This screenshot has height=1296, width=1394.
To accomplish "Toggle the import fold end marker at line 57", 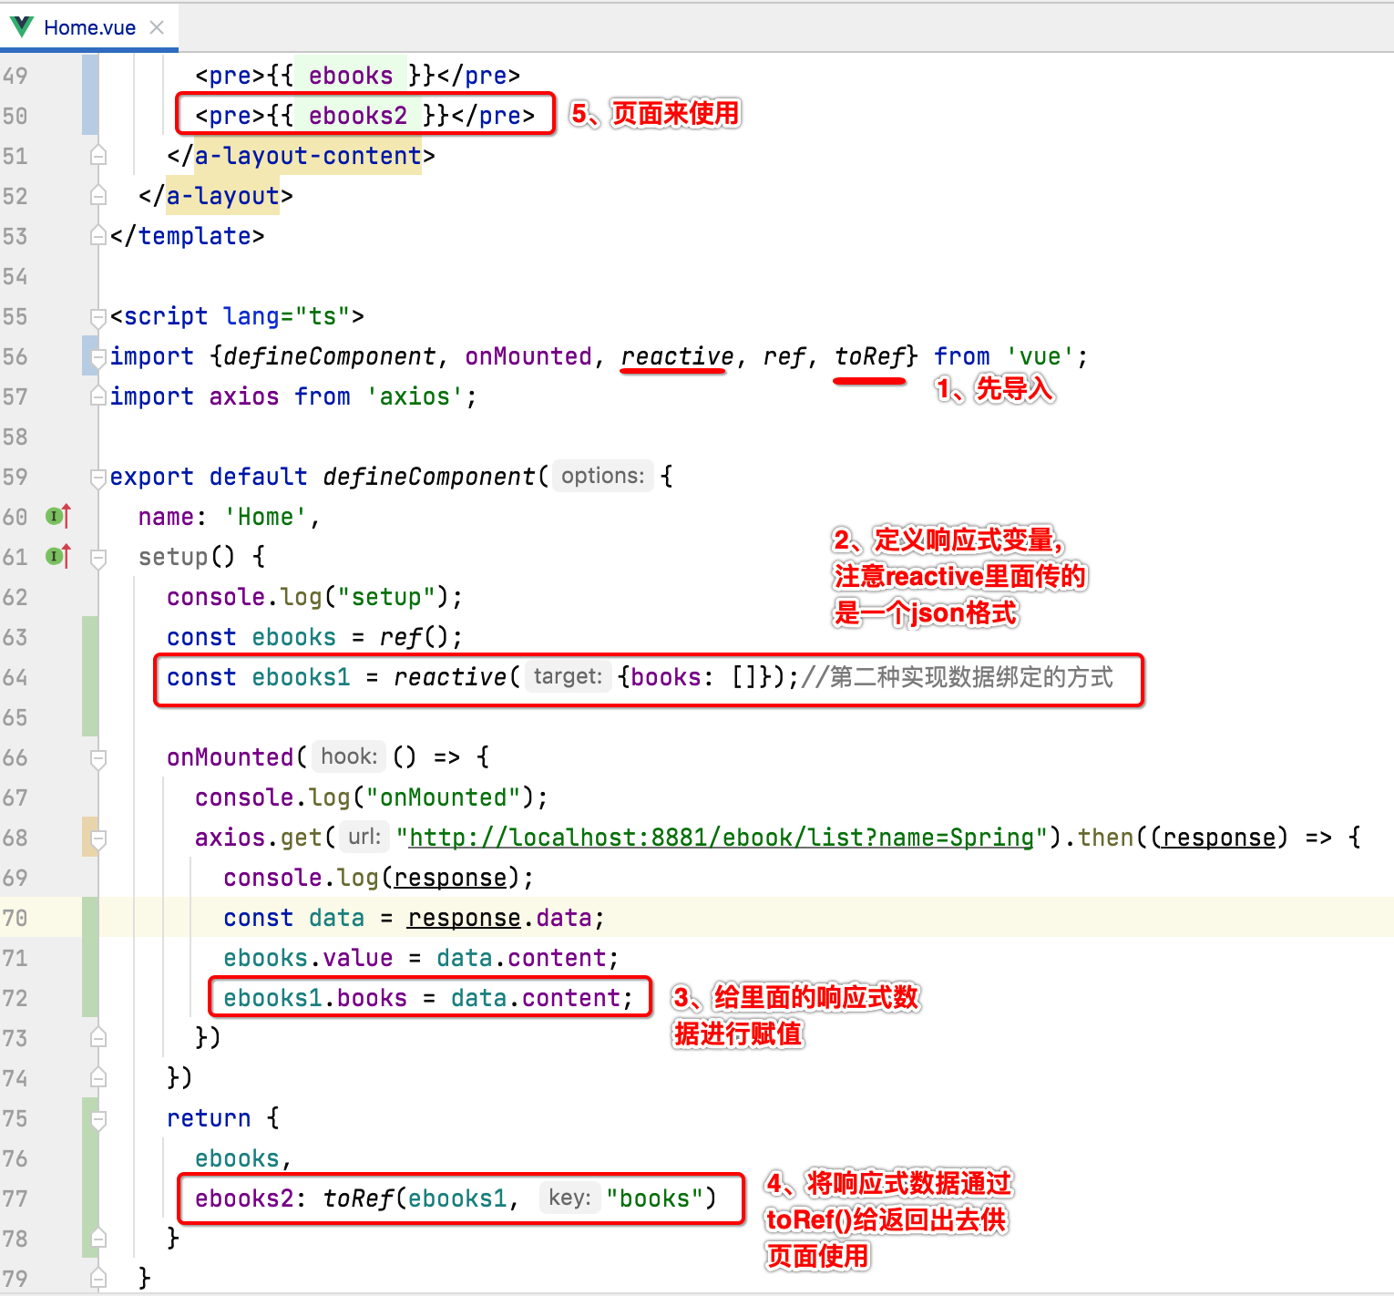I will click(98, 396).
